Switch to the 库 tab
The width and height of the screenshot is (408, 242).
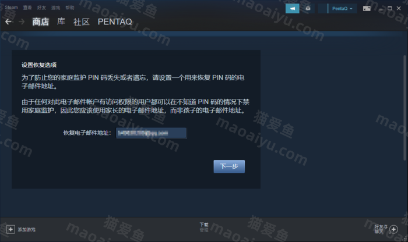tap(61, 22)
